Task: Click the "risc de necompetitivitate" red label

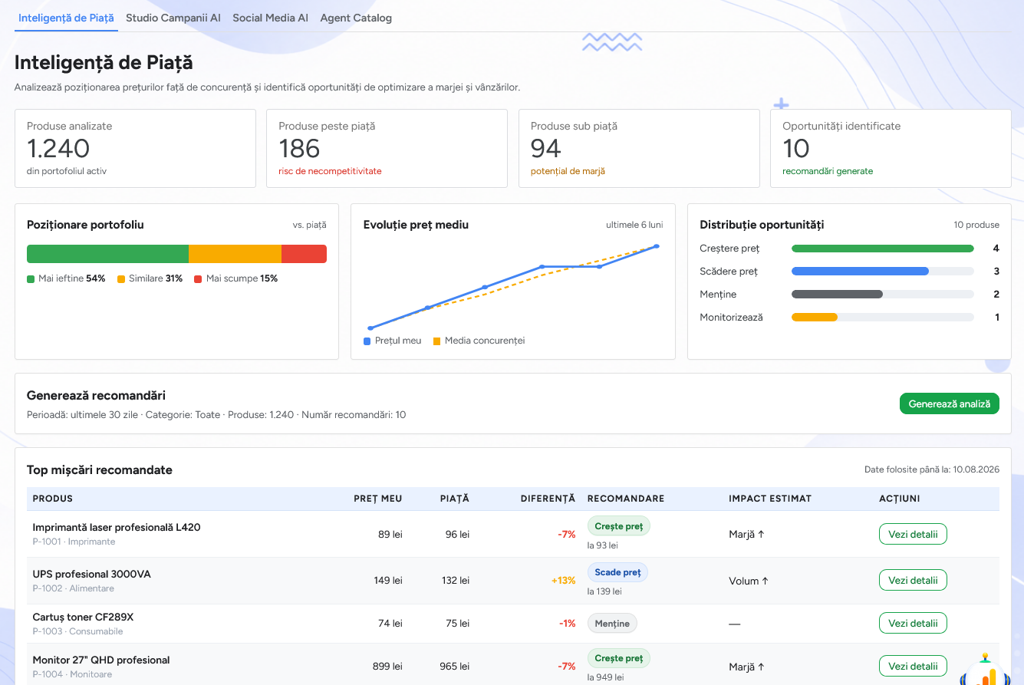Action: (330, 171)
